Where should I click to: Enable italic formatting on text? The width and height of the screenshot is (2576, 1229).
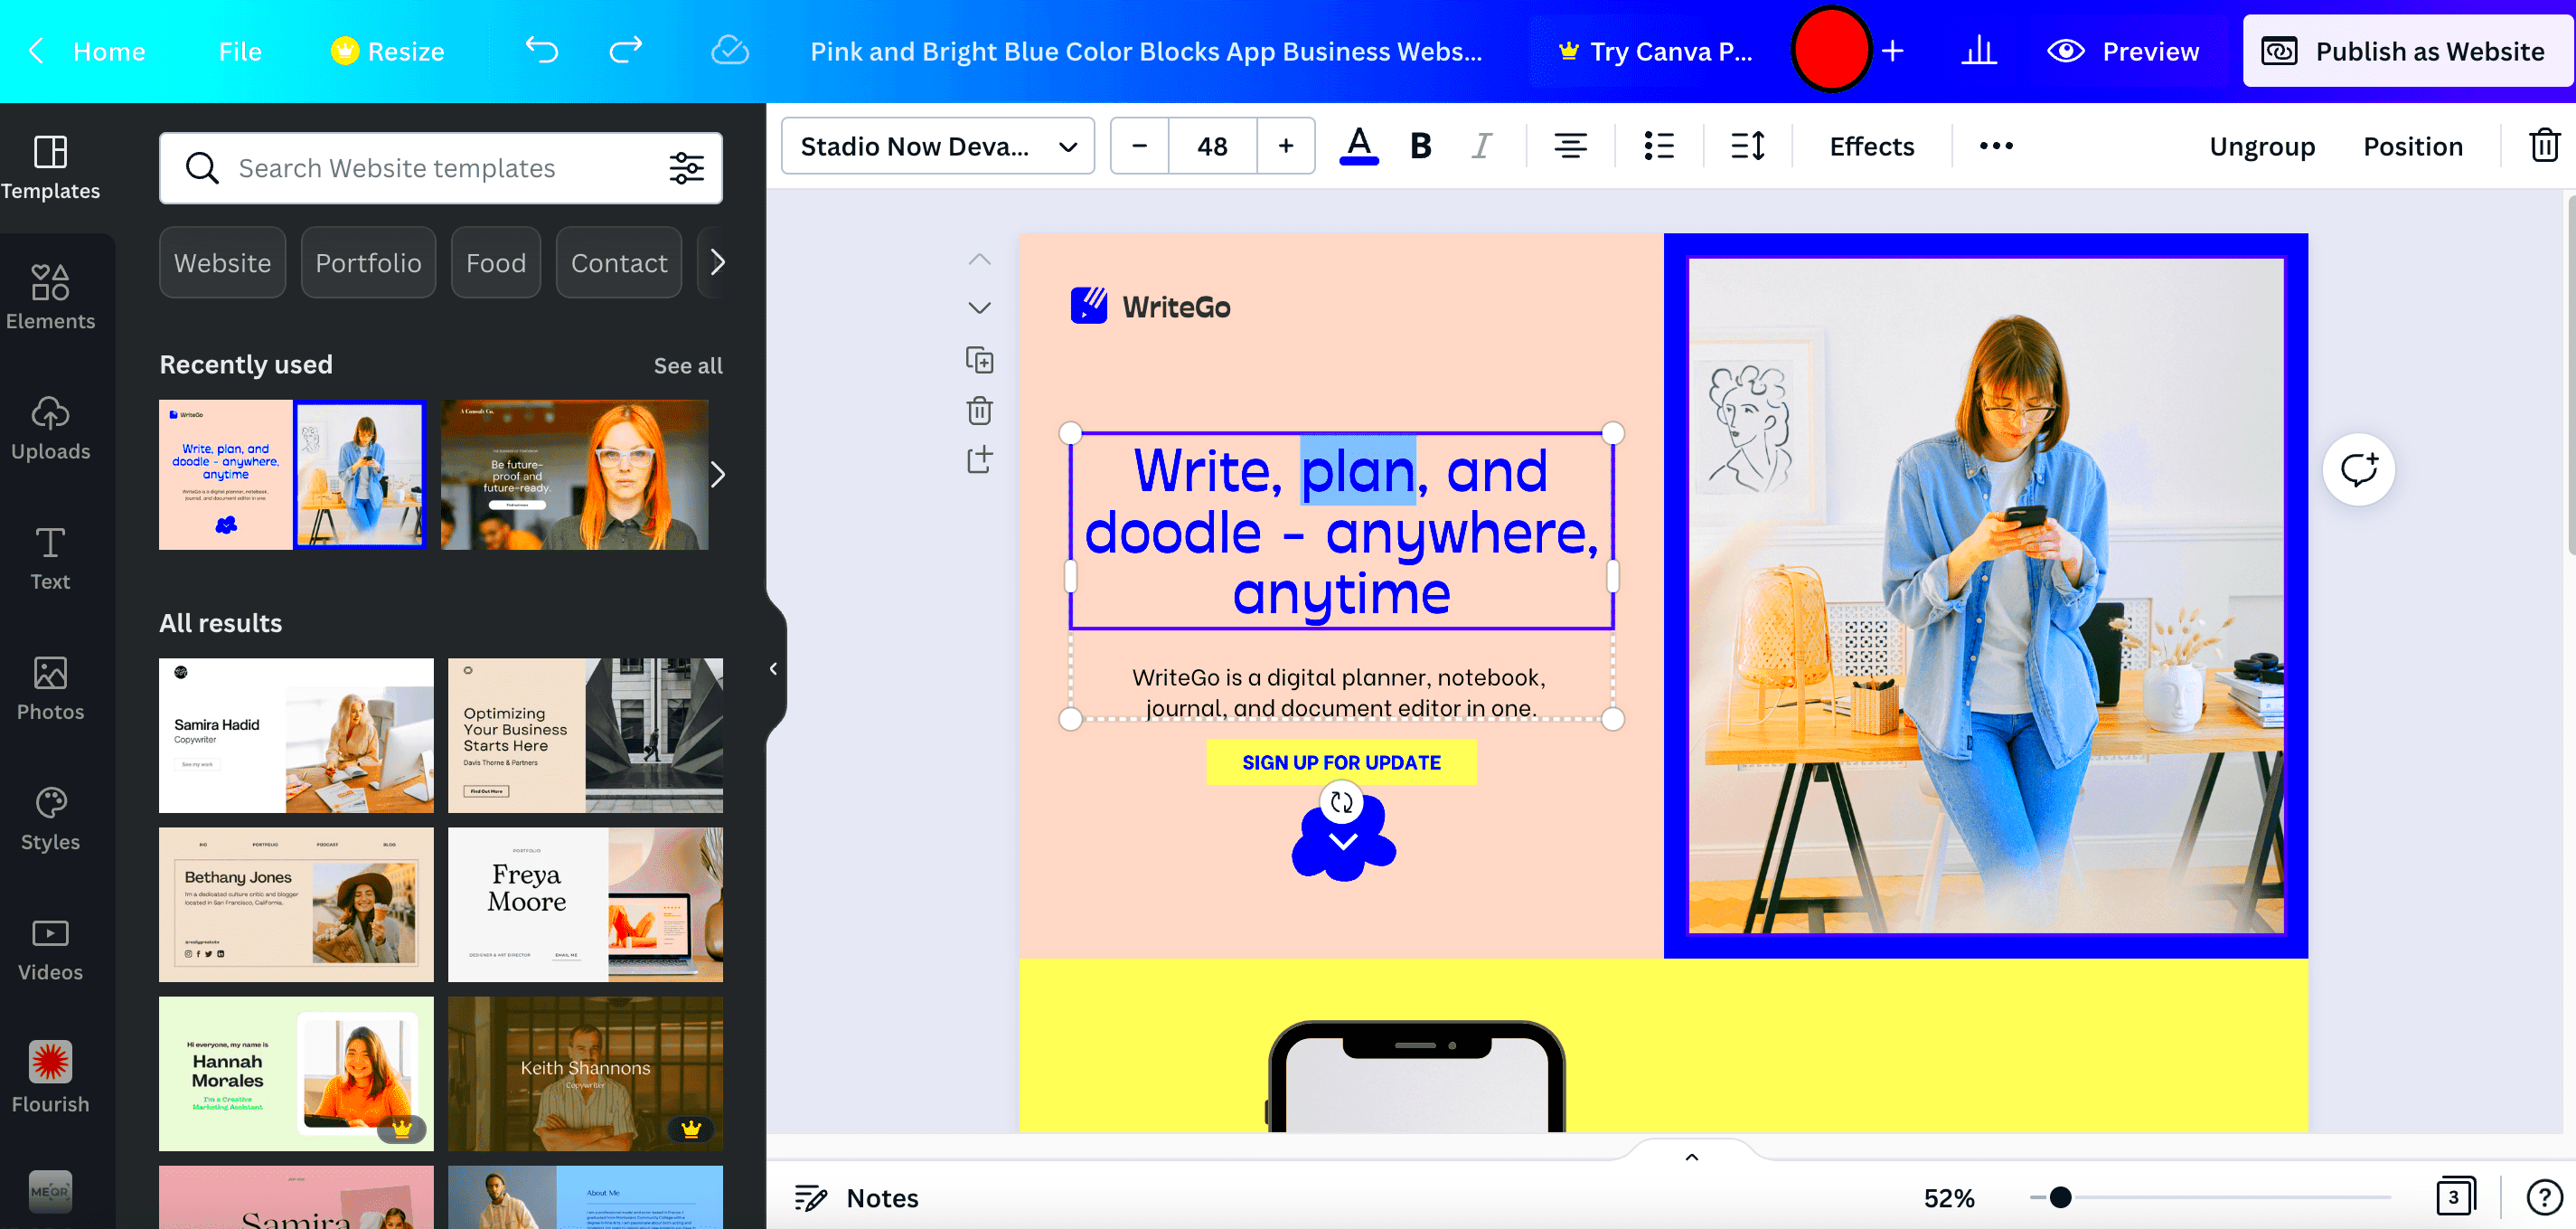1479,145
